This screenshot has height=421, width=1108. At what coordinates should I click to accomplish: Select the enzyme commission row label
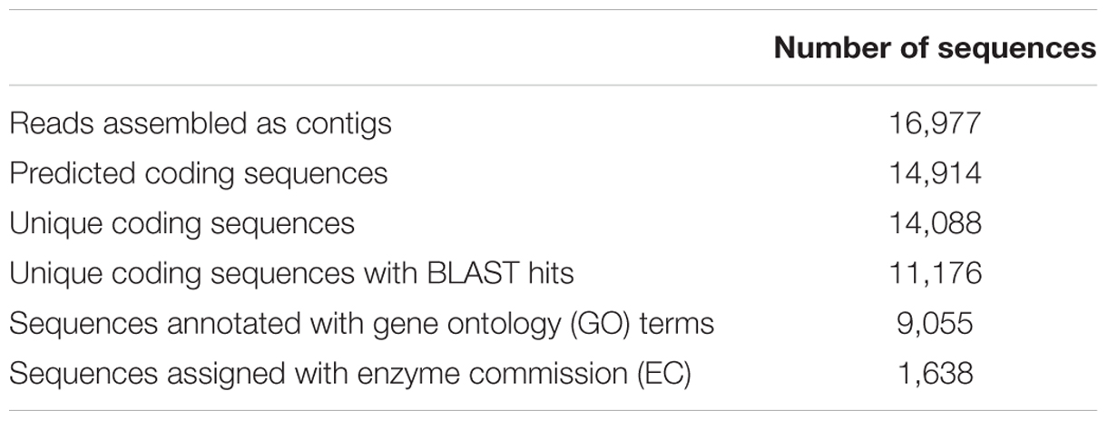(350, 372)
